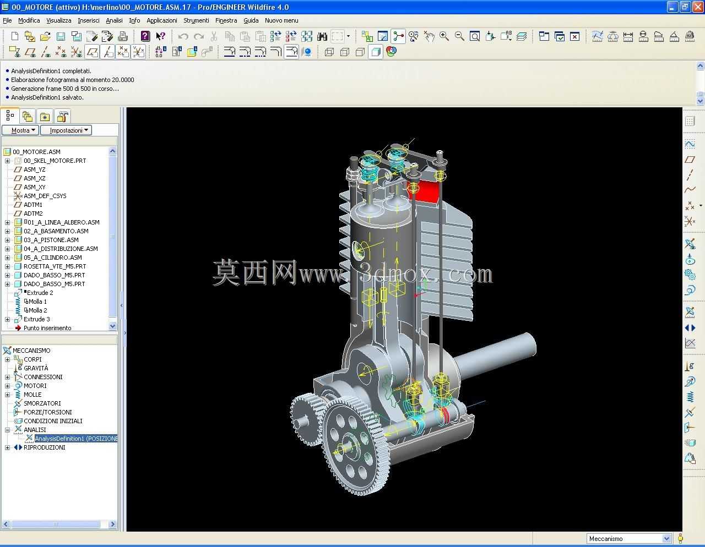The height and width of the screenshot is (547, 705).
Task: Open the Impostazioni dropdown
Action: pos(66,130)
